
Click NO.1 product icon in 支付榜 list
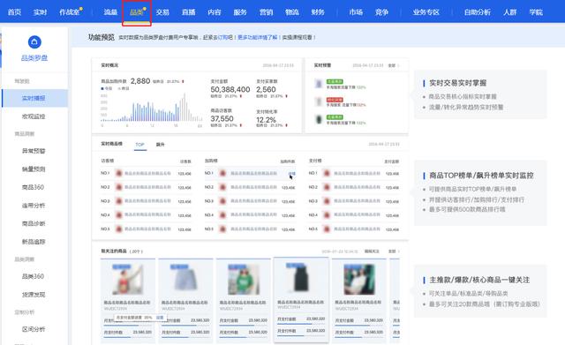(327, 173)
